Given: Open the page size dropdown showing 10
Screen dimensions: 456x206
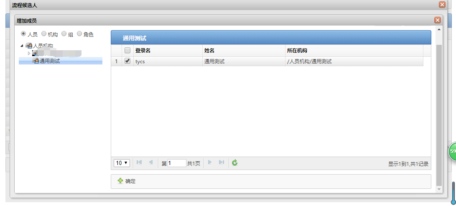Looking at the screenshot, I should (x=122, y=163).
